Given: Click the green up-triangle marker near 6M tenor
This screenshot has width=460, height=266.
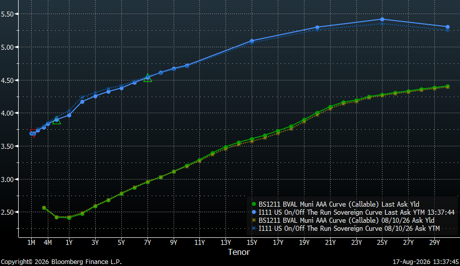Looking at the screenshot, I should (57, 120).
